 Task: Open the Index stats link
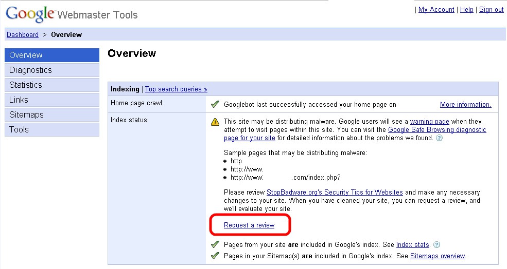[413, 245]
